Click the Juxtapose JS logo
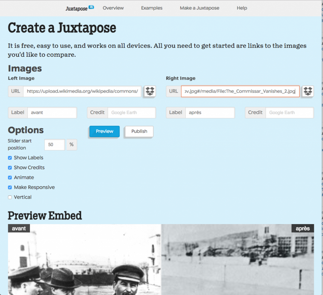323x295 pixels. point(79,8)
